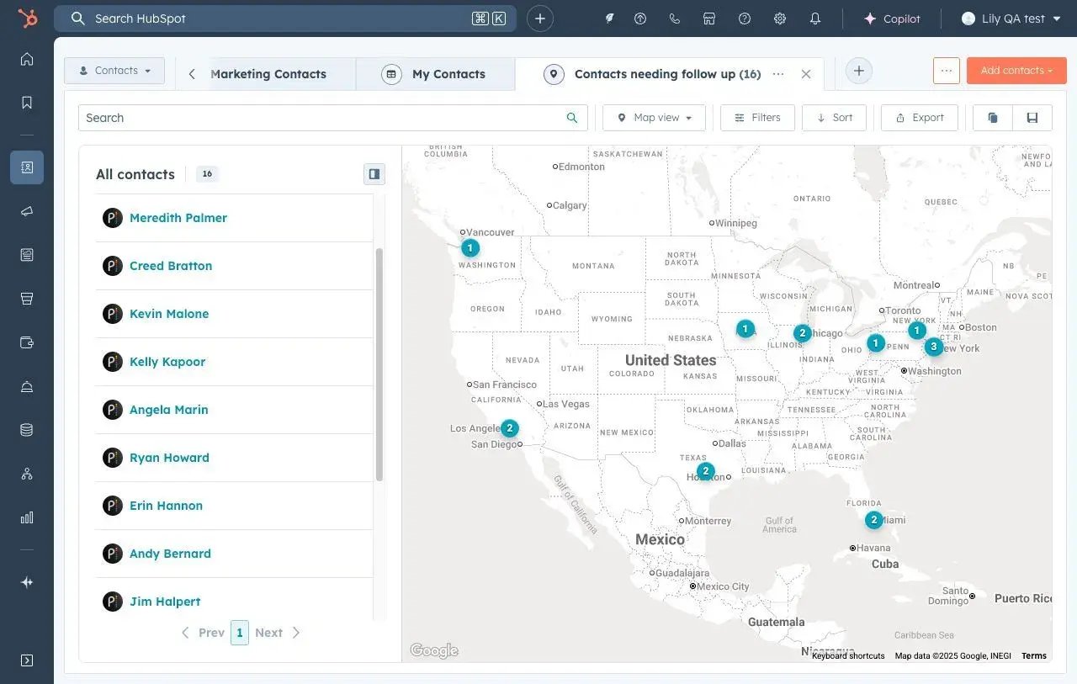
Task: Click the Filters button
Action: pos(757,118)
